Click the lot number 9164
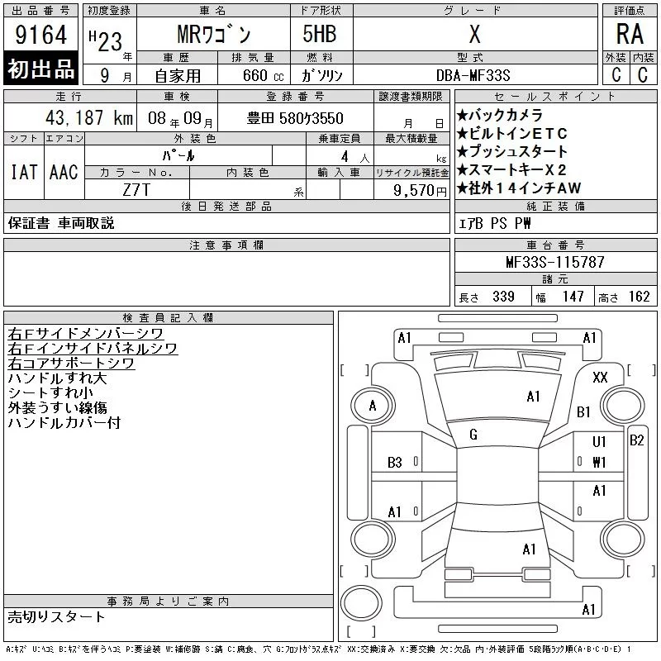The height and width of the screenshot is (661, 661). coord(40,35)
